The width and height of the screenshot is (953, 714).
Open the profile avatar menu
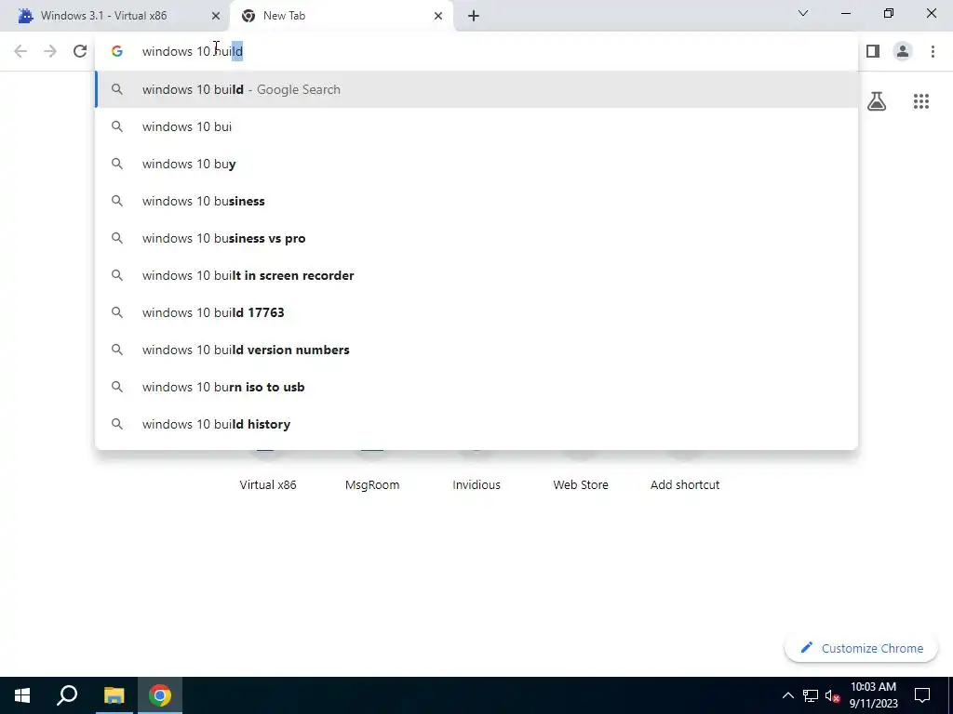(903, 51)
